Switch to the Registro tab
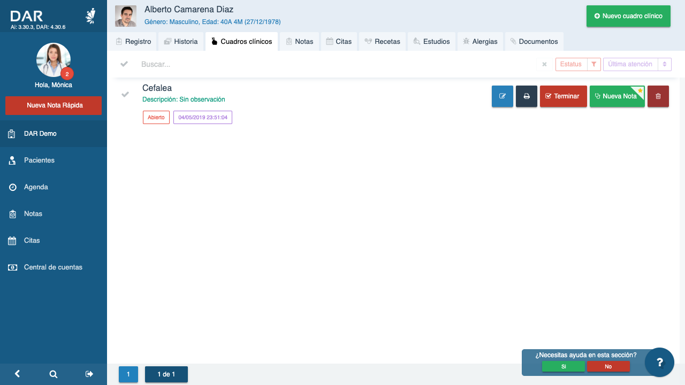685x385 pixels. click(133, 41)
